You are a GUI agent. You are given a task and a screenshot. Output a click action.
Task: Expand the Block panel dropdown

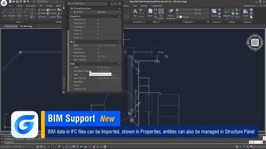pos(156,22)
